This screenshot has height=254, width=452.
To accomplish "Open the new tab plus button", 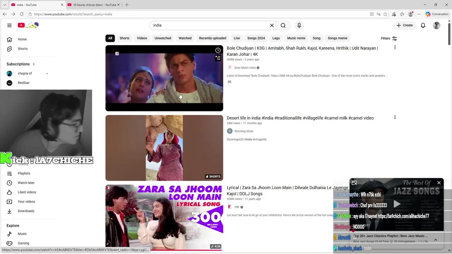I will (x=127, y=5).
